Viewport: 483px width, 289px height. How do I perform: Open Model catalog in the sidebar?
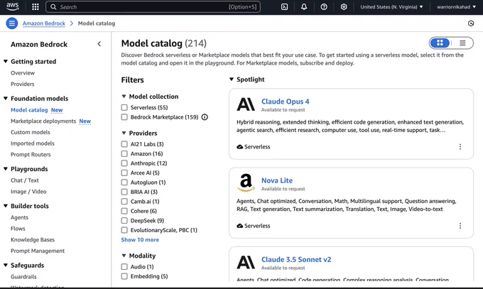coord(29,110)
